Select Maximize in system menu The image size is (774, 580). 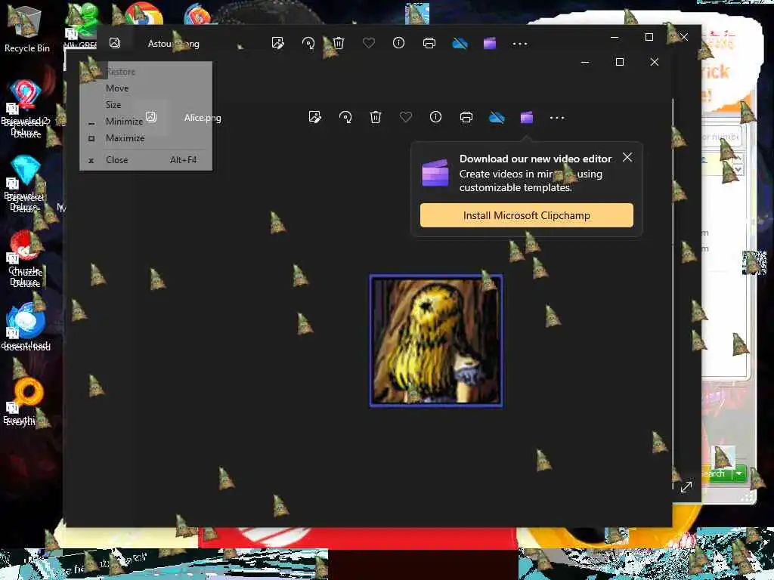[146, 138]
